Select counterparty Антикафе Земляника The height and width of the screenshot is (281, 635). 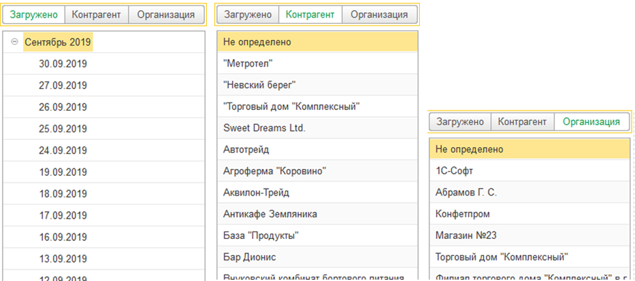(317, 214)
